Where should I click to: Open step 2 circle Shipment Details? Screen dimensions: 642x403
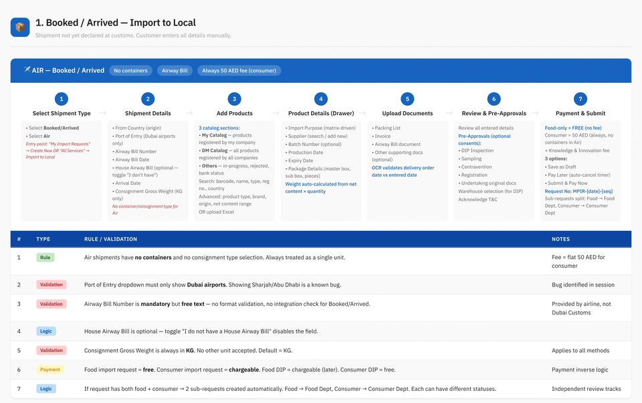(x=148, y=99)
